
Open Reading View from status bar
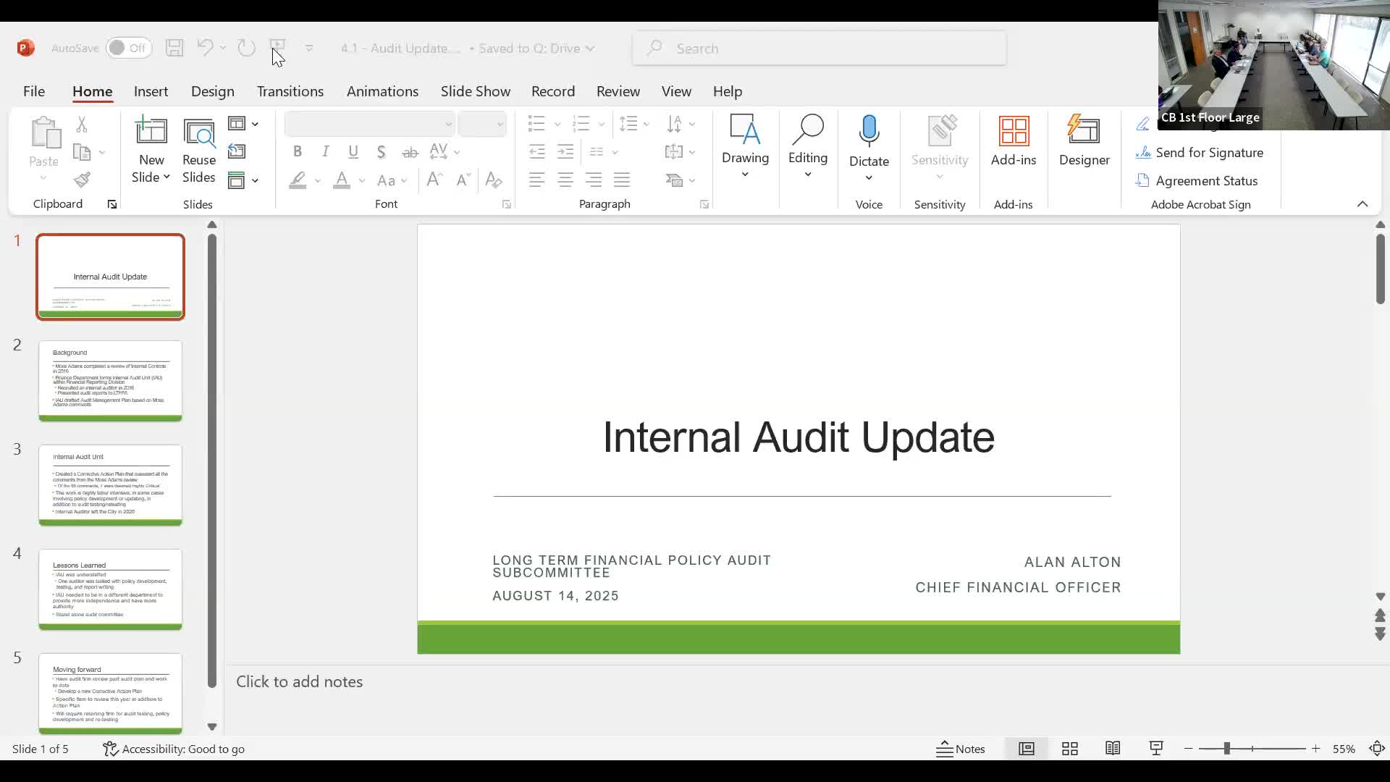coord(1113,749)
